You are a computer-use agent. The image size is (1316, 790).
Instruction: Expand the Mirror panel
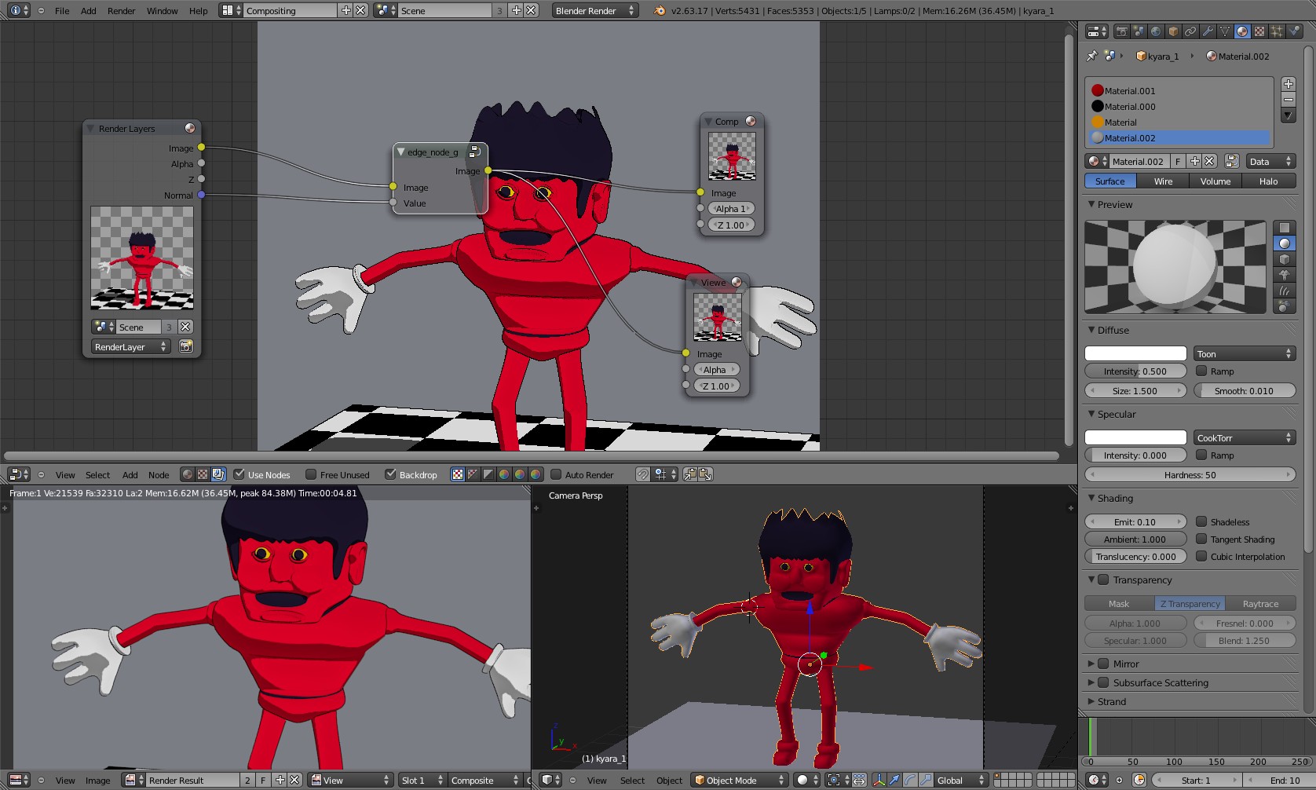coord(1091,664)
